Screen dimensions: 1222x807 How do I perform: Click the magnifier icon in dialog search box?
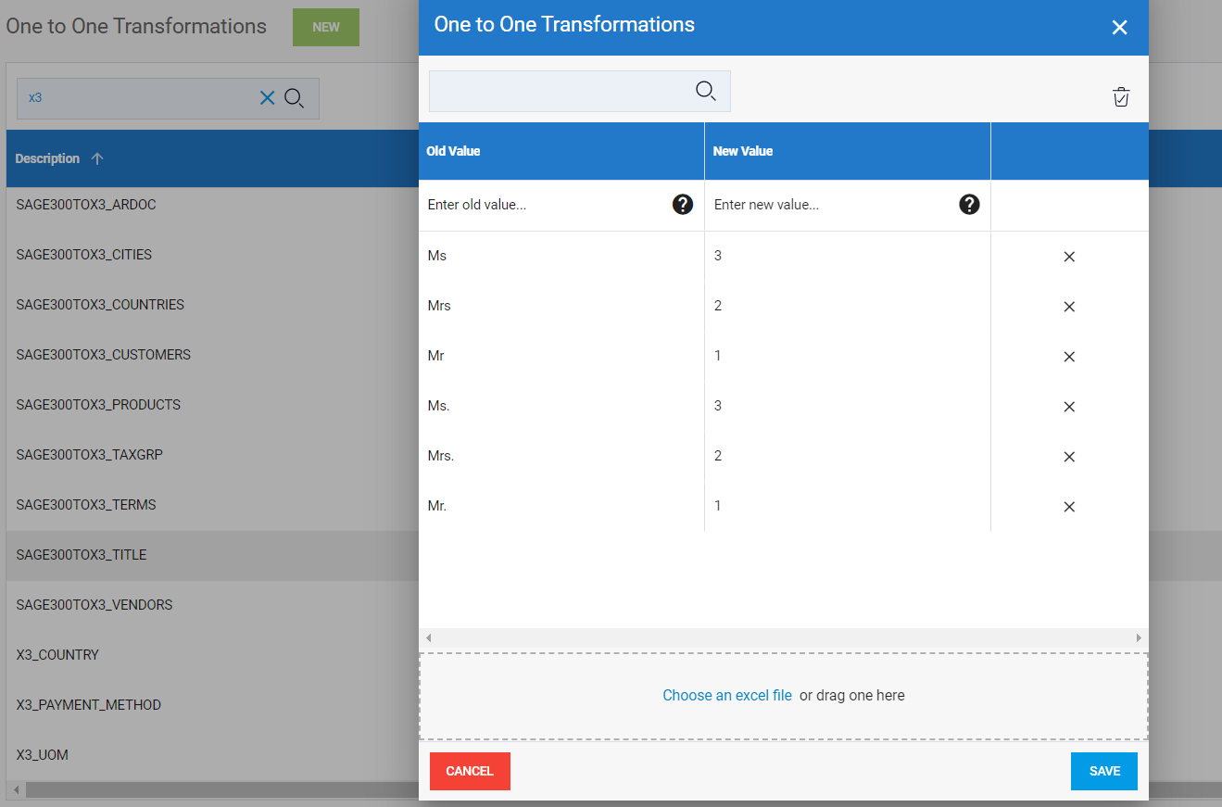705,91
